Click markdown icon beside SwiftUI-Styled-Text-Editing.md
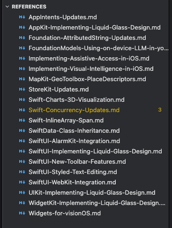This screenshot has height=228, width=172. 22,172
